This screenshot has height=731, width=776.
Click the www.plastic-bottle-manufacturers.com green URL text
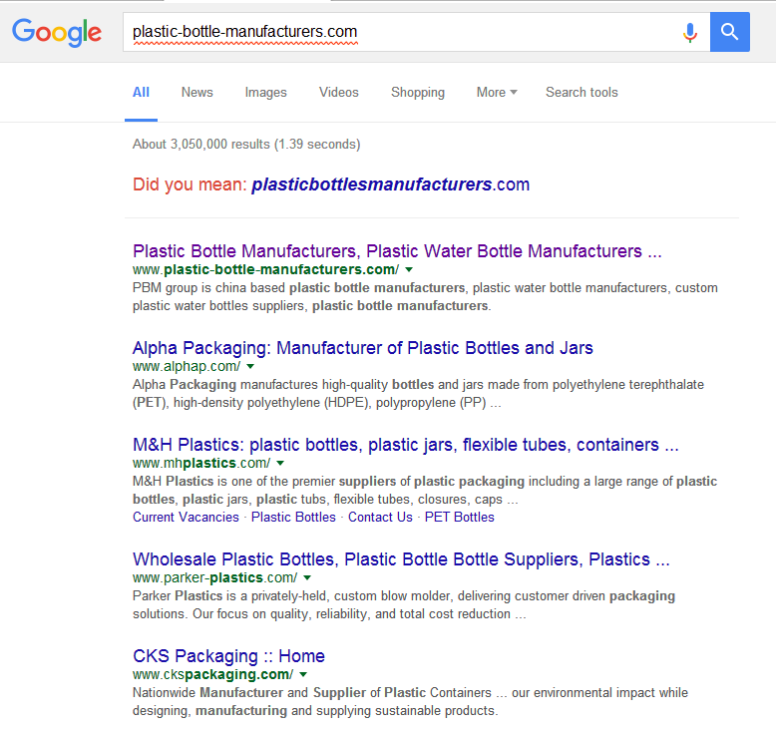click(265, 269)
